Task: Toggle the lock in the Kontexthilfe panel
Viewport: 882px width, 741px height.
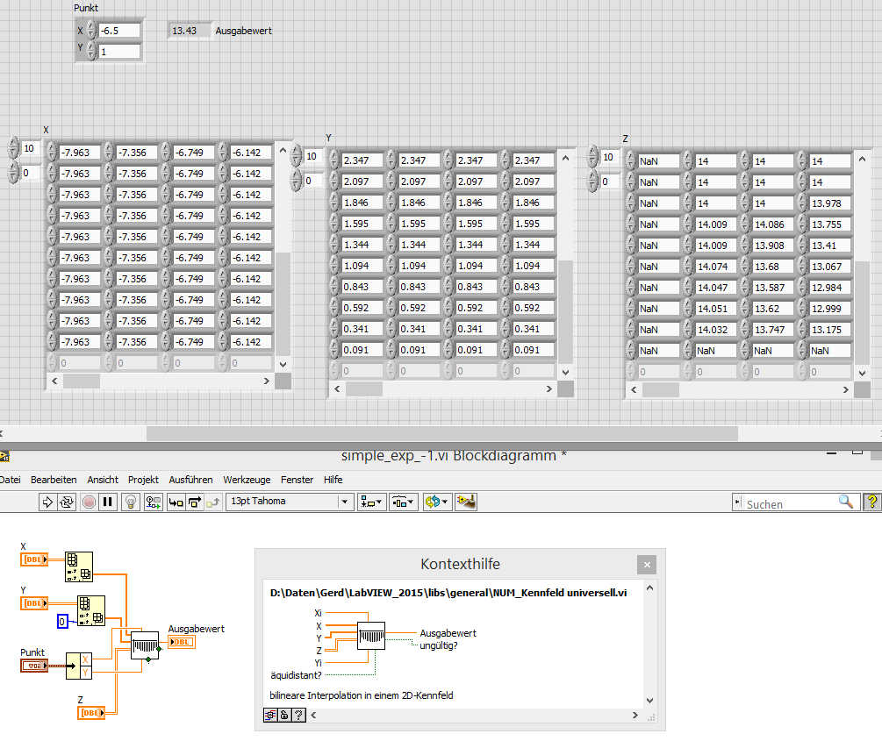Action: click(284, 716)
